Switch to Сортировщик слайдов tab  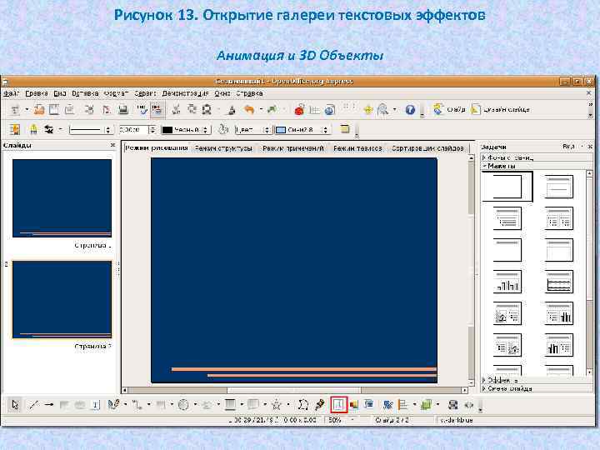point(427,148)
